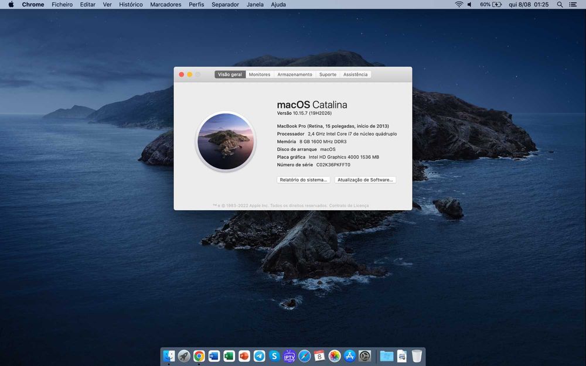This screenshot has width=586, height=366.
Task: Open the App Store dock icon
Action: (x=350, y=356)
